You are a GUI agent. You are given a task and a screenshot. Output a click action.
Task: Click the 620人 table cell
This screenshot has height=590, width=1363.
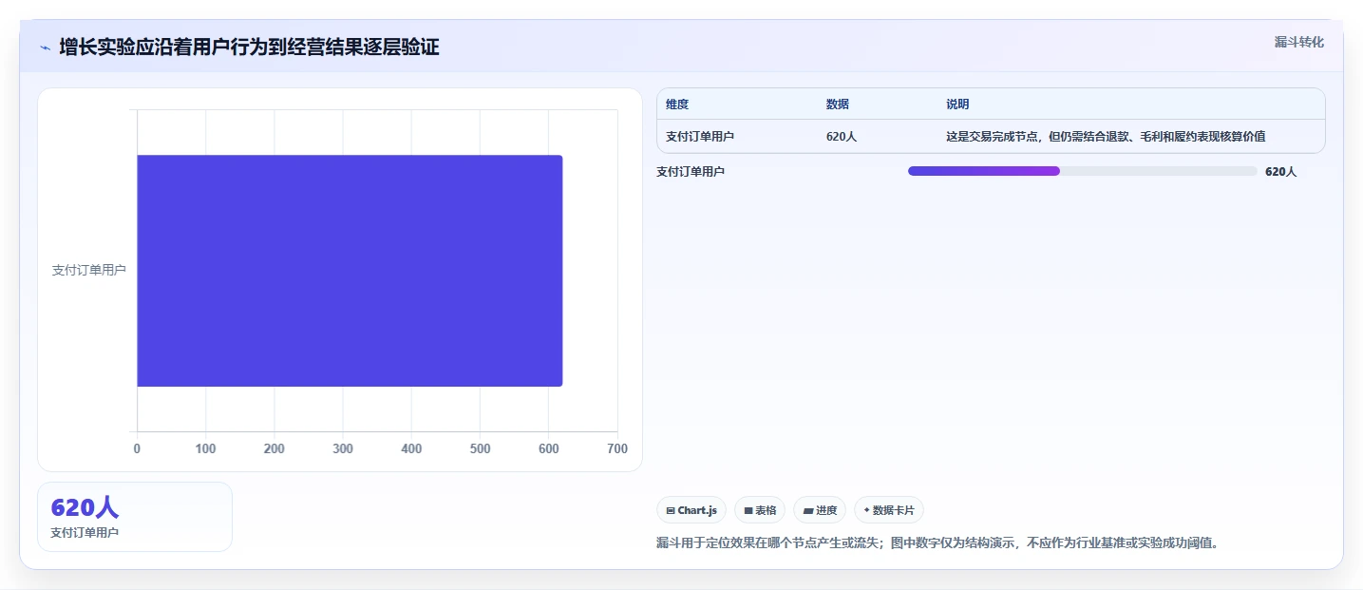pyautogui.click(x=842, y=137)
